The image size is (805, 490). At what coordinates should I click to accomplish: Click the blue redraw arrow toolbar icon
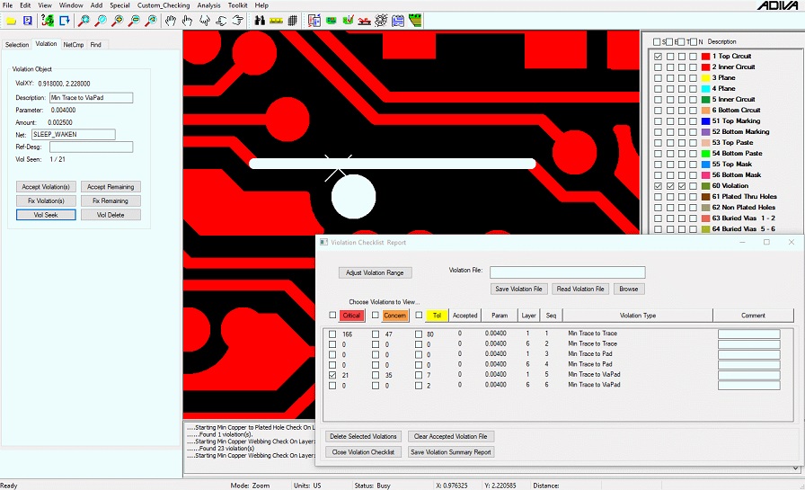coord(65,21)
